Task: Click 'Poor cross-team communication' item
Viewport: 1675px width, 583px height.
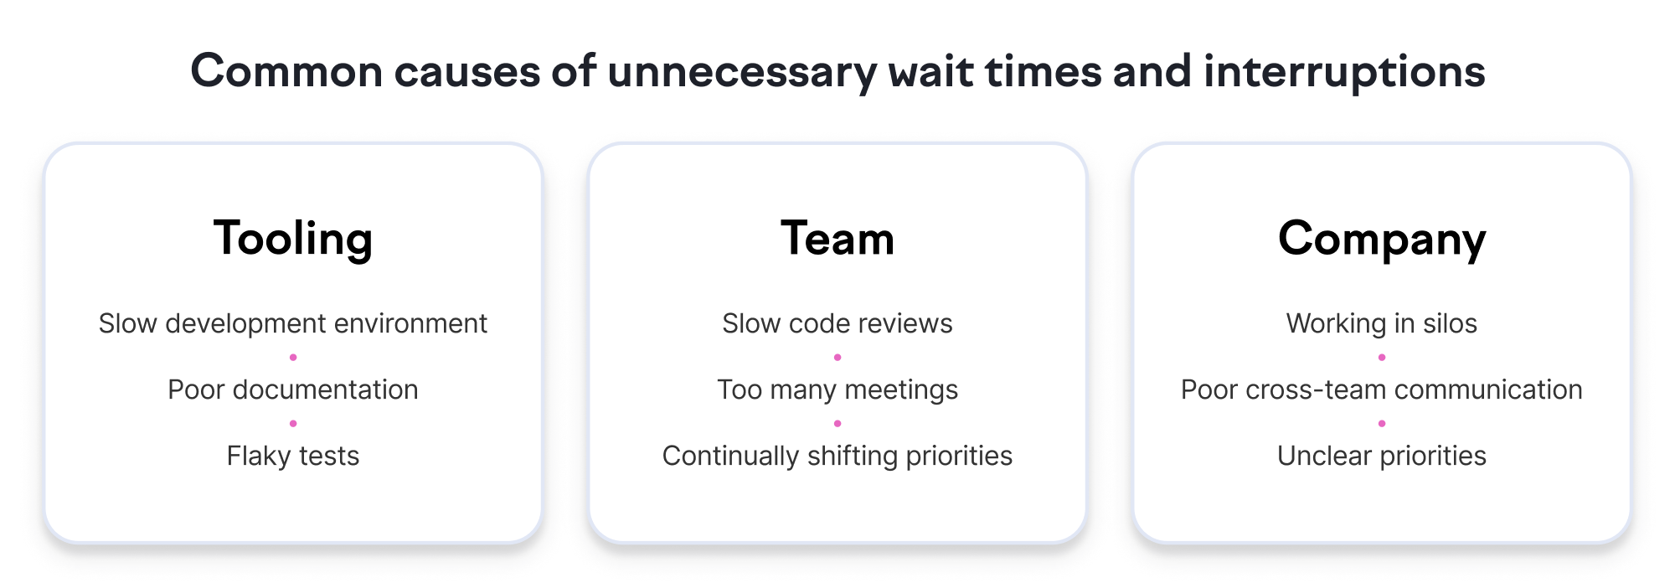Action: click(1382, 390)
